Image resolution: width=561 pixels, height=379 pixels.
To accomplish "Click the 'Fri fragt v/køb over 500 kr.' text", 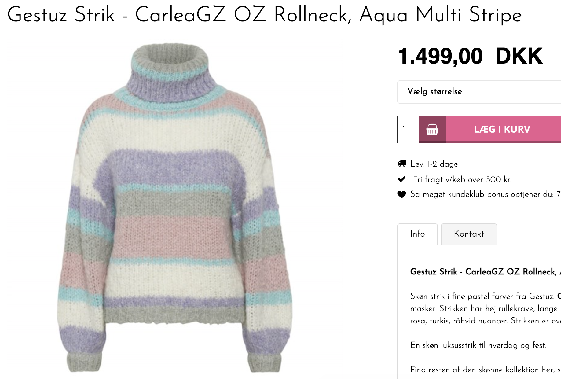I will [462, 179].
